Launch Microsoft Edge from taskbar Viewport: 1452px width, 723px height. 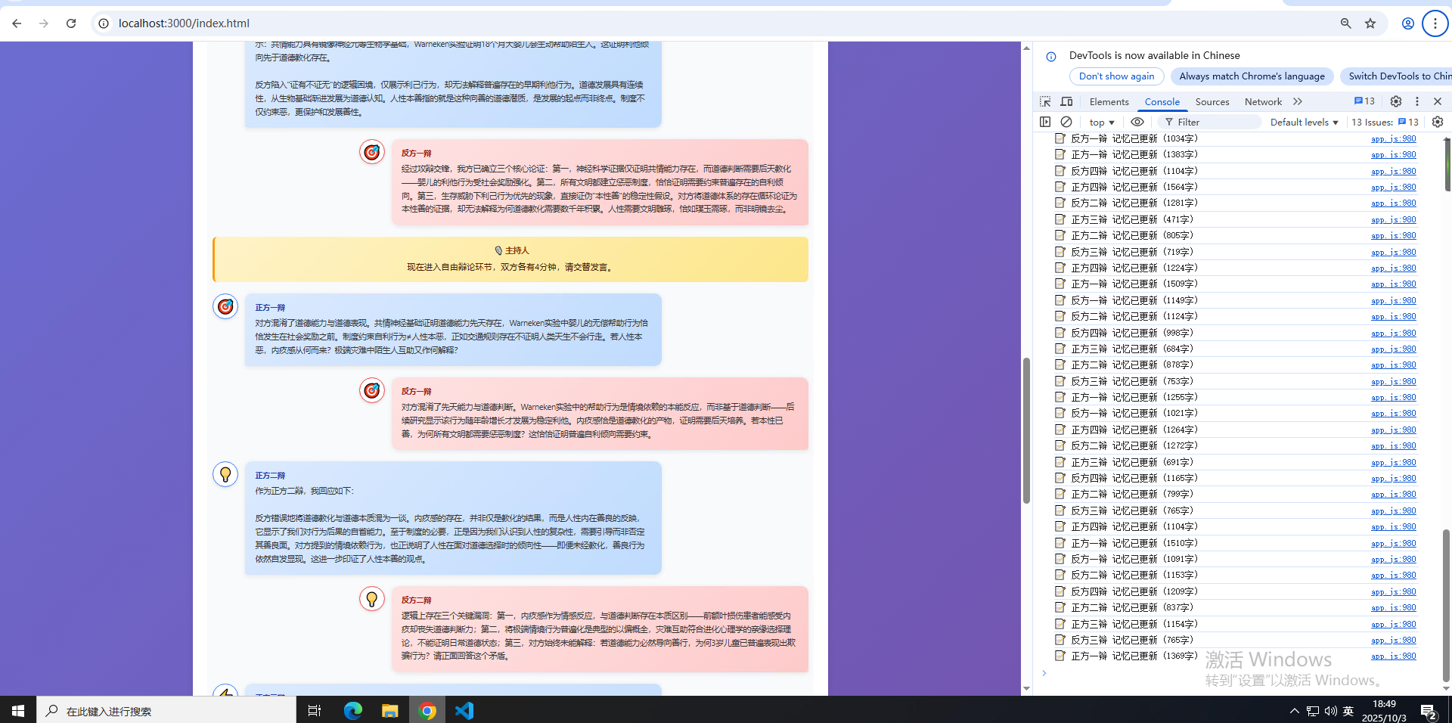point(353,710)
